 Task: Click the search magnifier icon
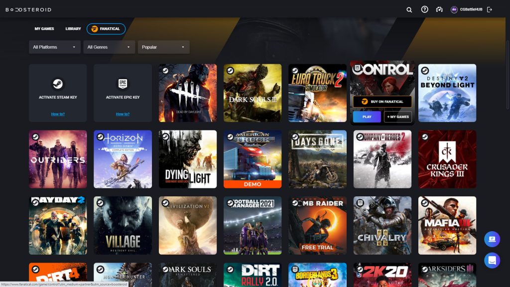click(x=409, y=10)
